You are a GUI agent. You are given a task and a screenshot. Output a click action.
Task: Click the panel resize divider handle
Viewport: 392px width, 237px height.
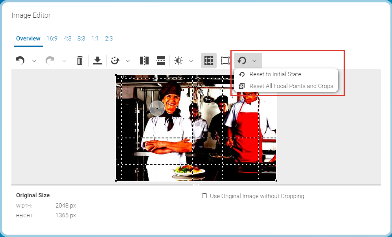[196, 184]
